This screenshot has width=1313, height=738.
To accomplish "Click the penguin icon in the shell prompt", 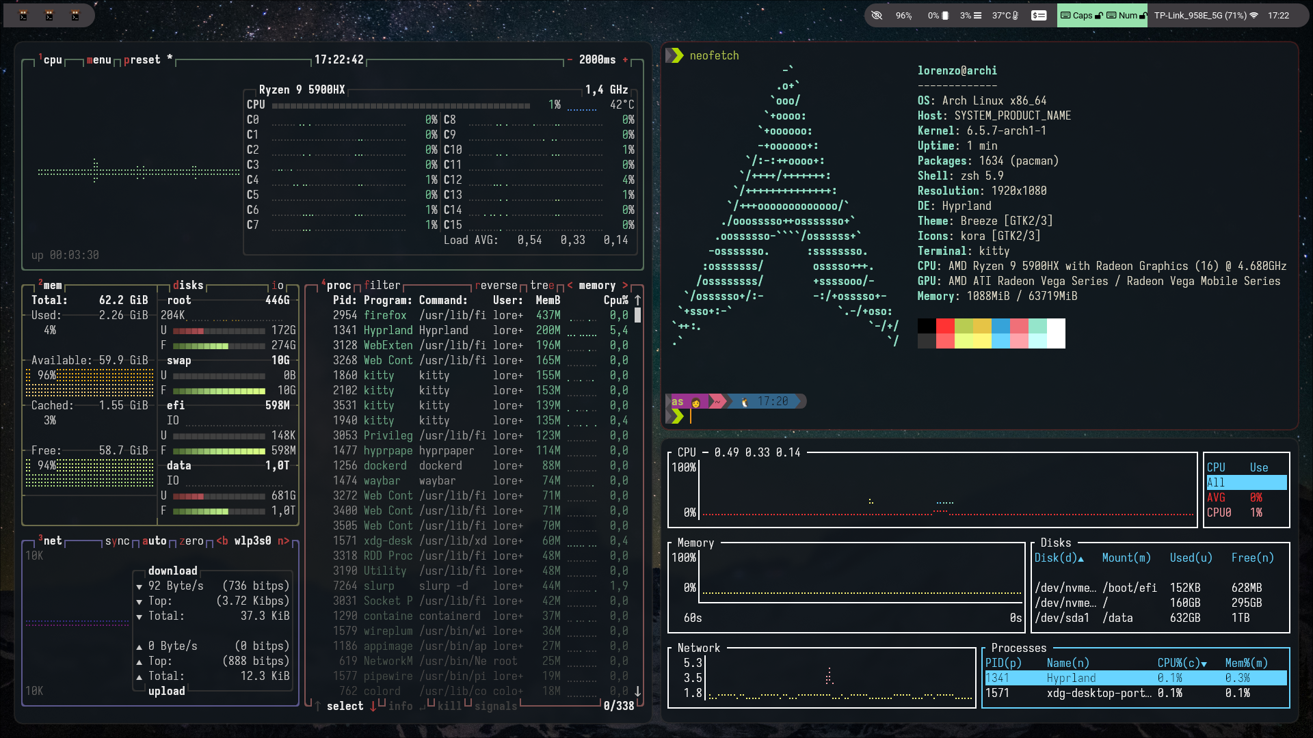I will click(x=745, y=402).
